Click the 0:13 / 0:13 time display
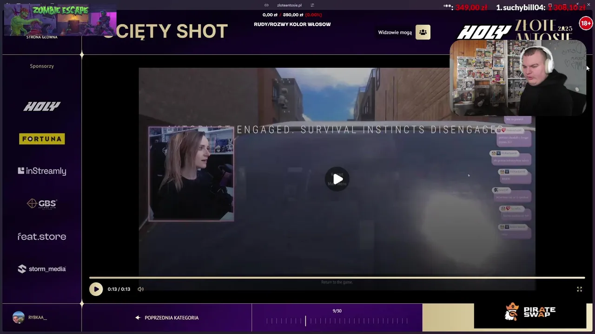This screenshot has height=334, width=595. pyautogui.click(x=119, y=289)
